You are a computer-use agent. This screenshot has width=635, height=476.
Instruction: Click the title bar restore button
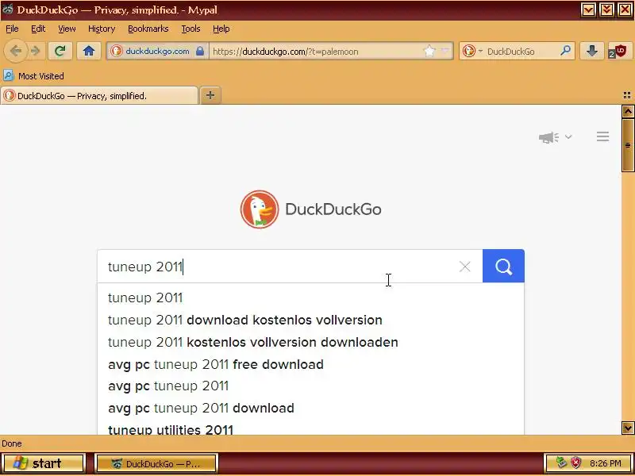point(606,10)
